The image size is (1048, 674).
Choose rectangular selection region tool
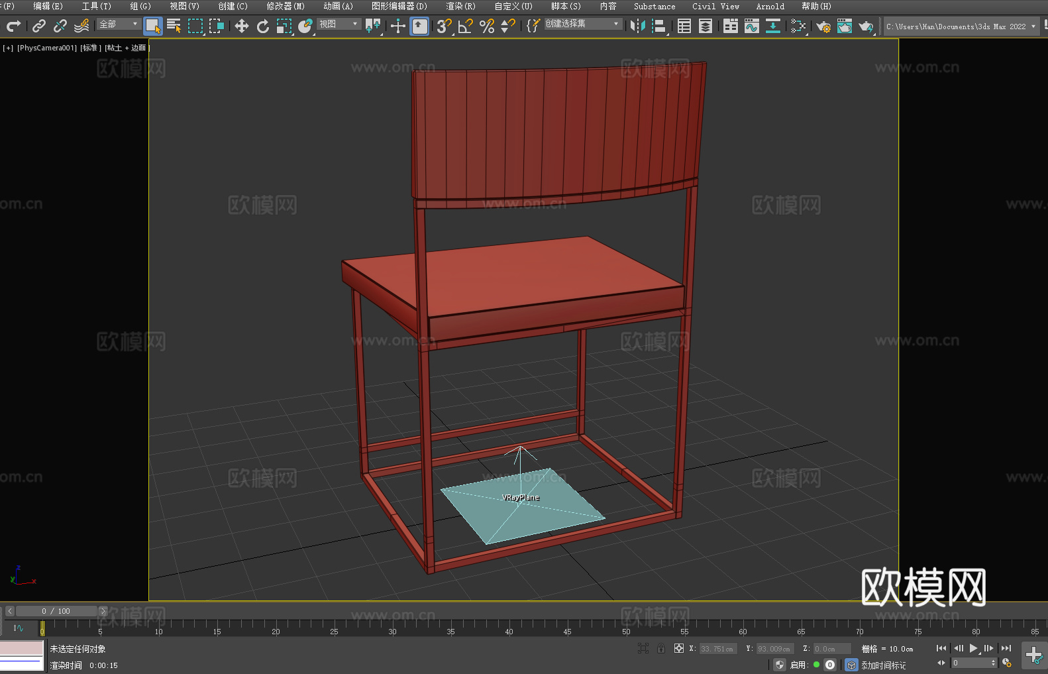[x=195, y=27]
